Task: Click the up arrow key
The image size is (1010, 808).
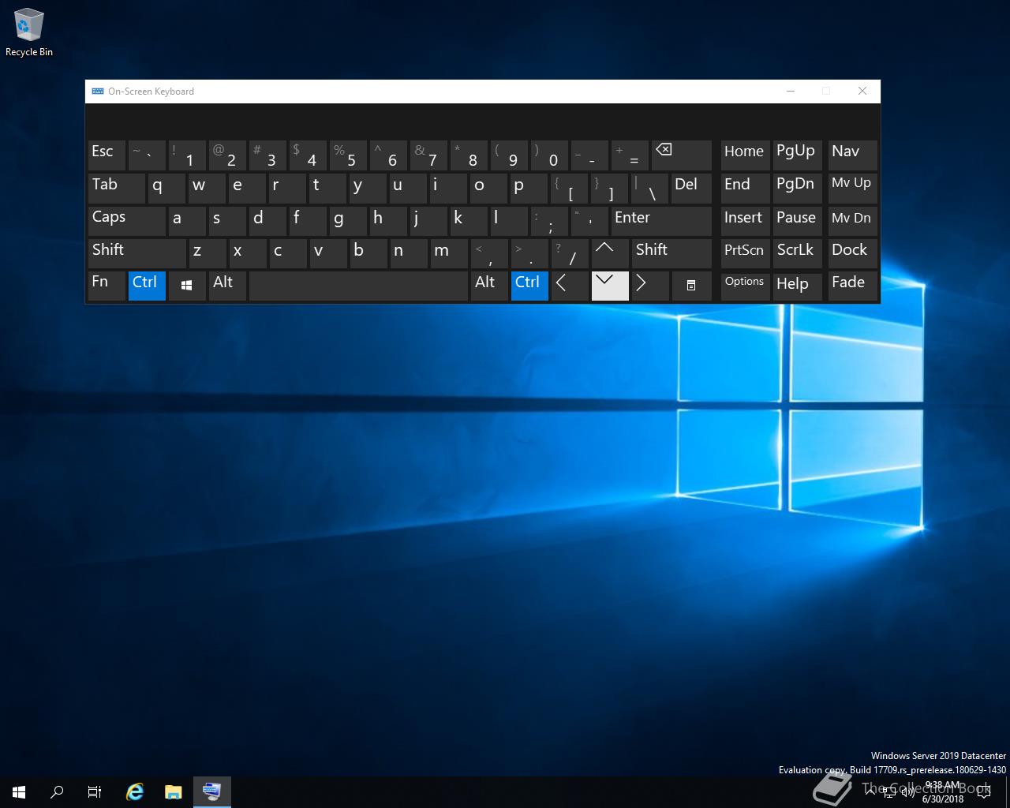Action: coord(610,253)
